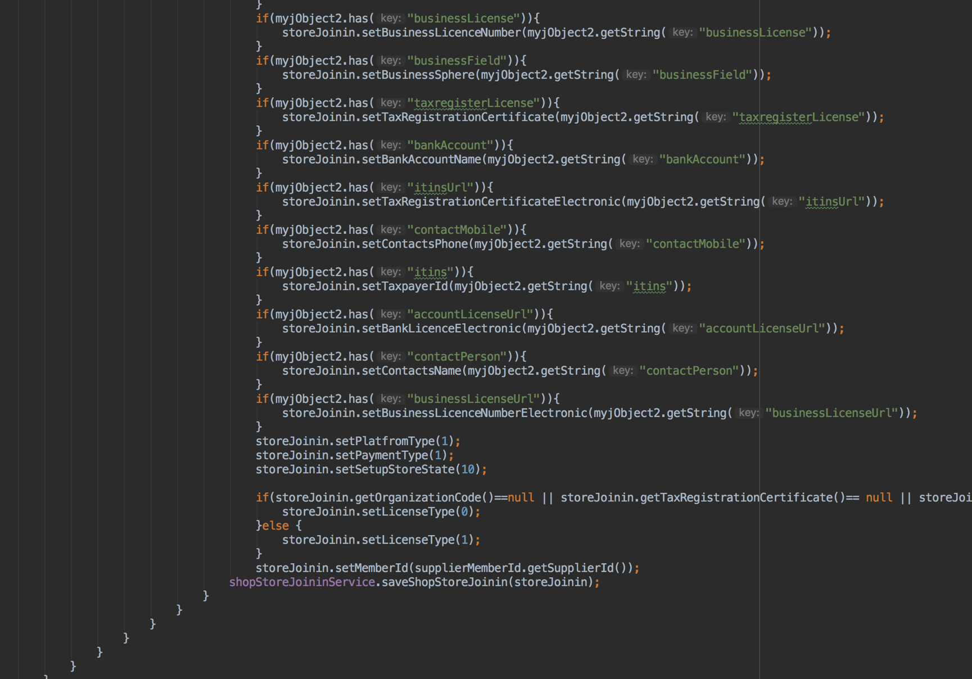Click setTaxRegistrationCertificateElectronic method

click(x=491, y=201)
